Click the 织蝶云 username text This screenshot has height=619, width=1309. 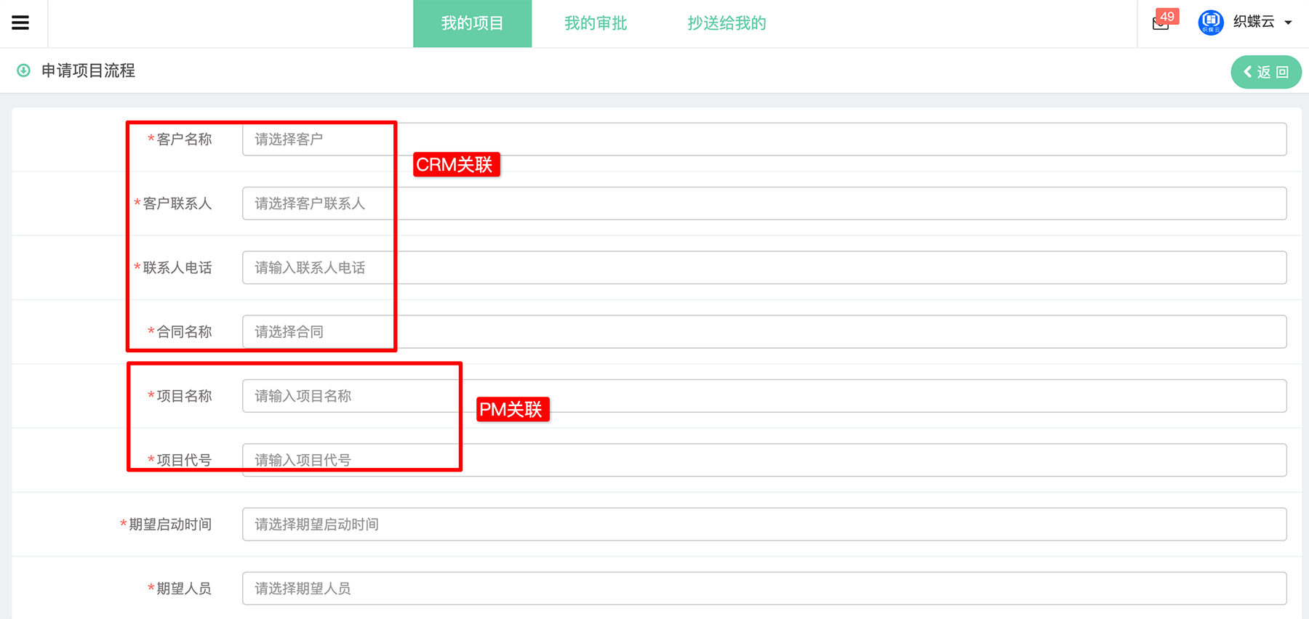1254,22
